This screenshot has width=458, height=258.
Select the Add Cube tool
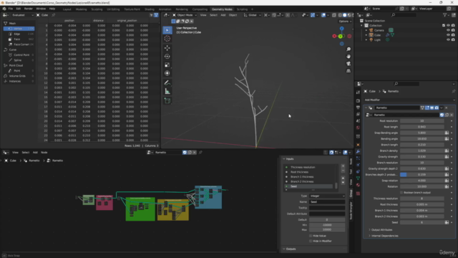pos(167,100)
